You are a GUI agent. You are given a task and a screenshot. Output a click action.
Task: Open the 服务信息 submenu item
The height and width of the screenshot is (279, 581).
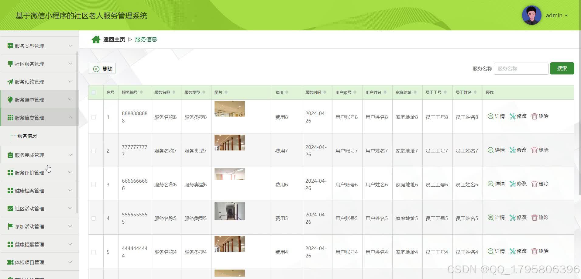coord(27,136)
